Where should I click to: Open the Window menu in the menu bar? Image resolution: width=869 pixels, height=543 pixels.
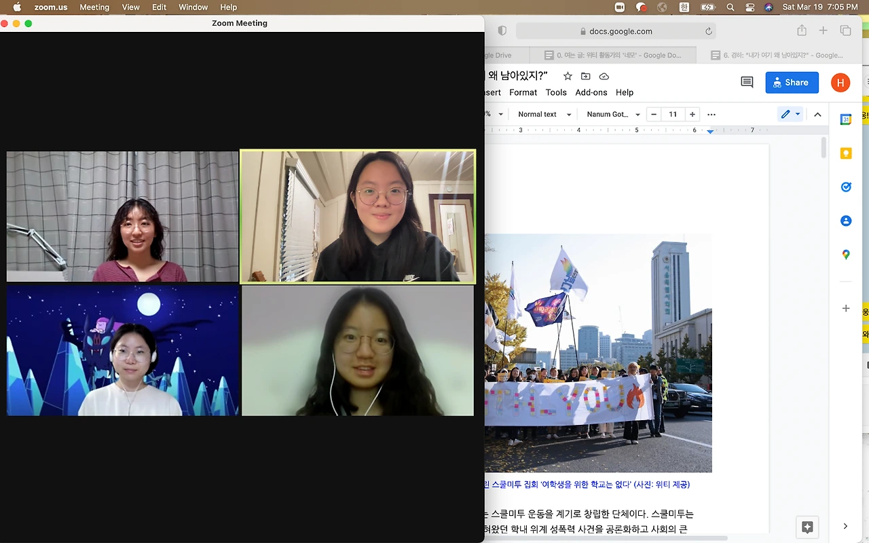(x=193, y=7)
